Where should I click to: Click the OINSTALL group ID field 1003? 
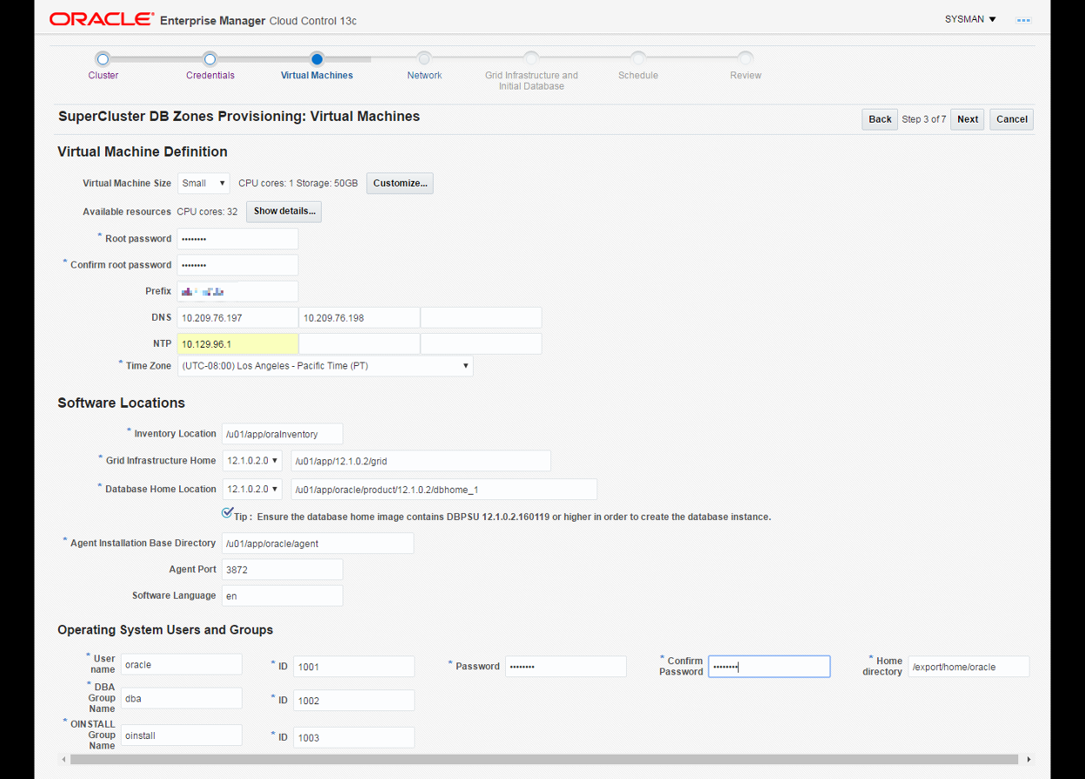(x=354, y=737)
